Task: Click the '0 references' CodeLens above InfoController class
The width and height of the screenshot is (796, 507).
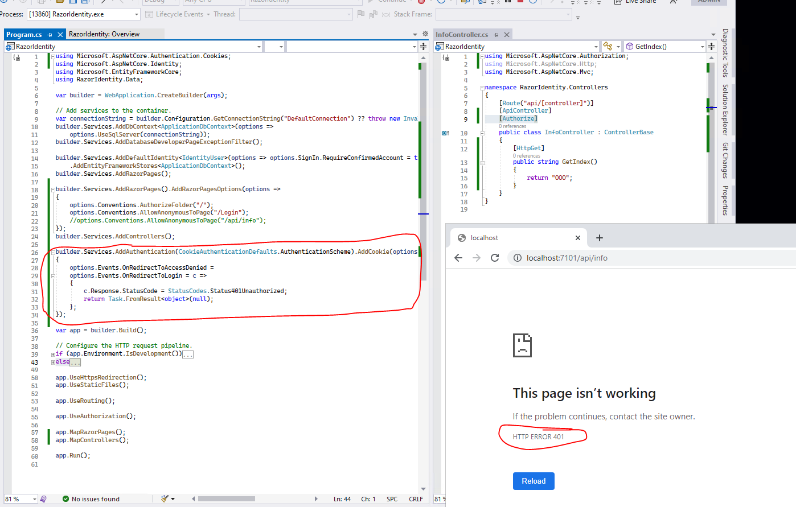Action: 512,126
